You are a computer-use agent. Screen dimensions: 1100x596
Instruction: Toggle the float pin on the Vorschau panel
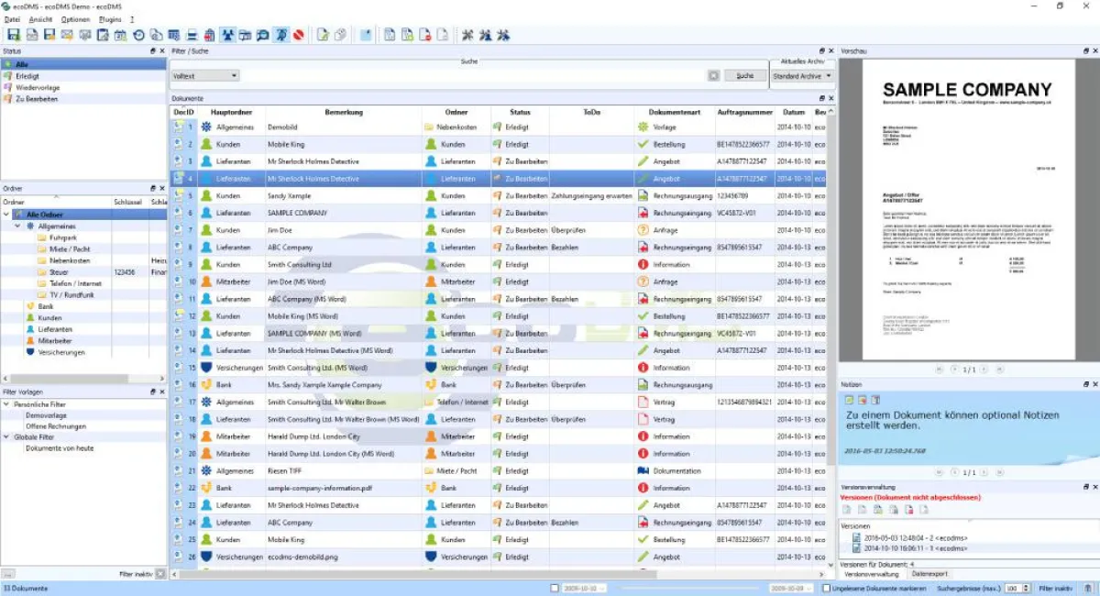tap(1084, 50)
